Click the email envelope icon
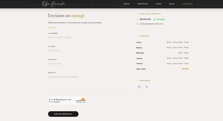The width and height of the screenshot is (223, 121). point(137,24)
